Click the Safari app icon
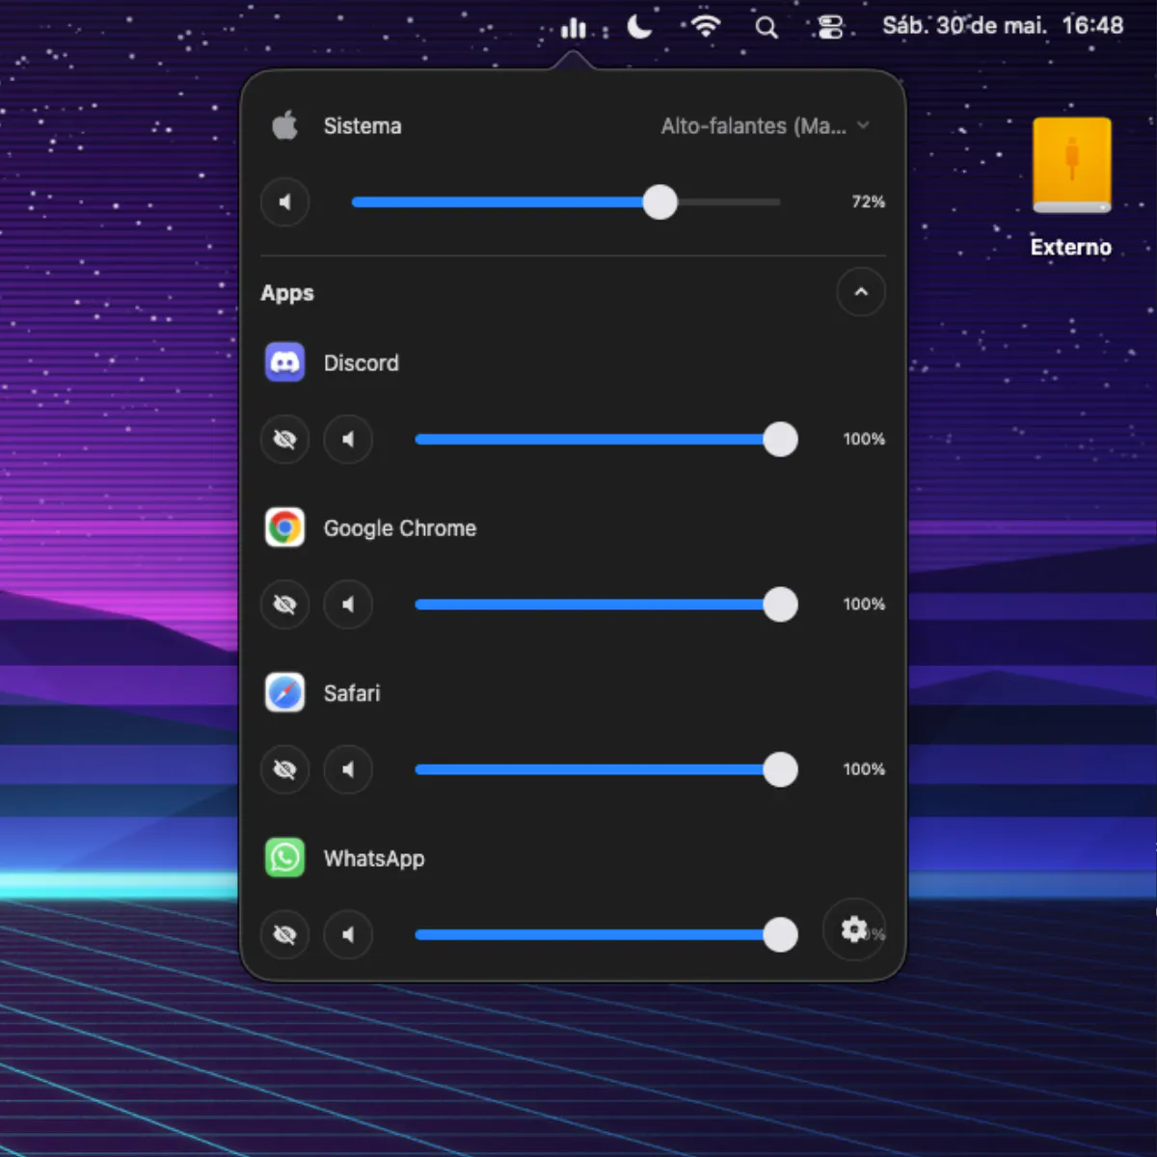The image size is (1157, 1157). point(284,692)
